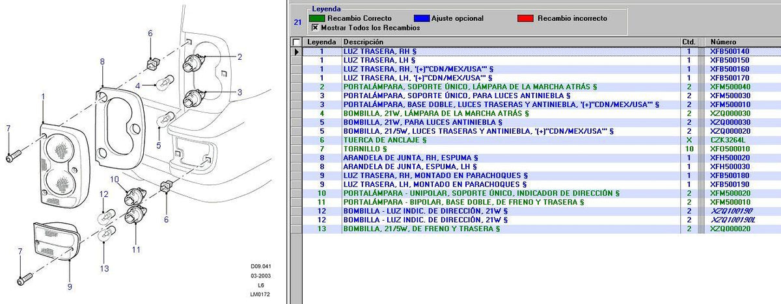Image resolution: width=781 pixels, height=304 pixels.
Task: Select callout number 2 in the diagram
Action: tap(240, 57)
